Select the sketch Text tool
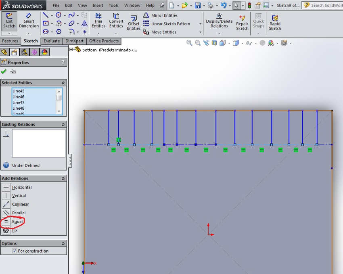Viewport: 343px width, 274px height. pos(84,23)
